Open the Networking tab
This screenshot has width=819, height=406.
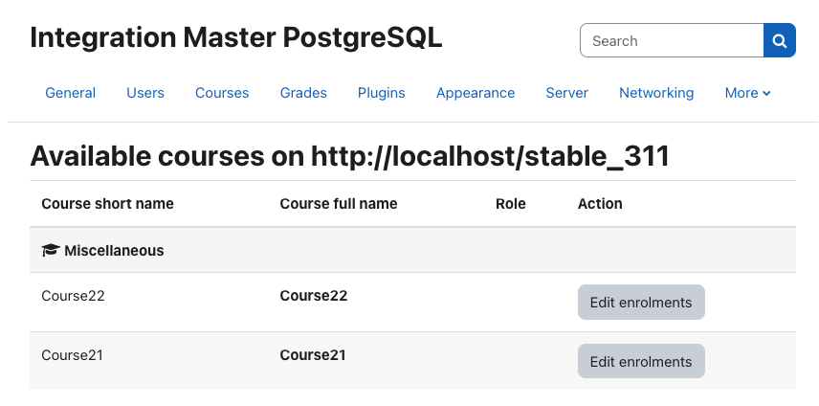click(x=656, y=93)
